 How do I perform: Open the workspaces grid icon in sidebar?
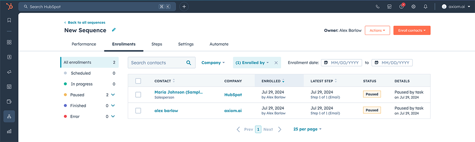[9, 42]
